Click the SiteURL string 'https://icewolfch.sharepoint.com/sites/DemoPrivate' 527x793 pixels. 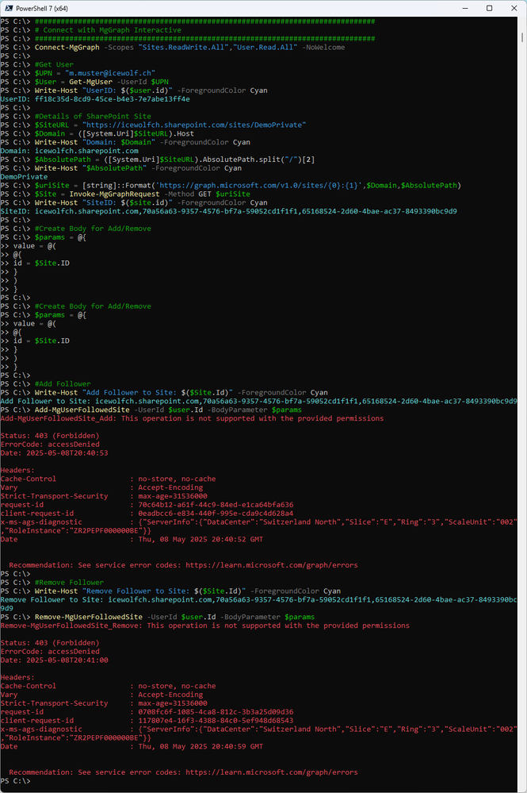click(194, 125)
